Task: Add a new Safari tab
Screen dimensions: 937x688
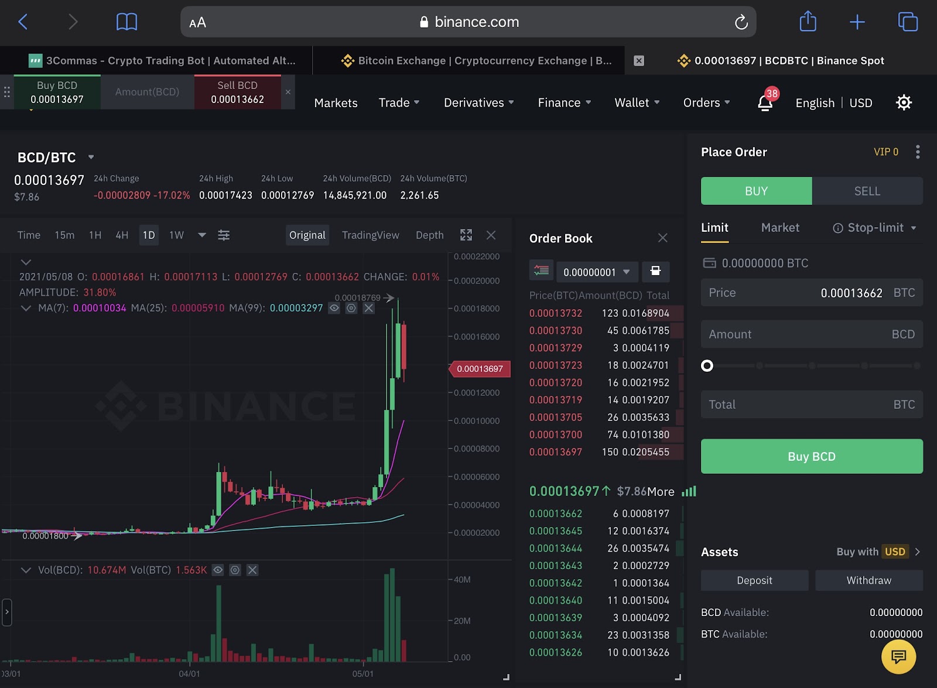Action: [x=857, y=22]
